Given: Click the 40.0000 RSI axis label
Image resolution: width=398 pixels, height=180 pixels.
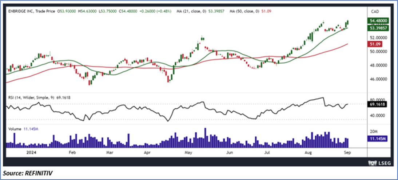Looking at the screenshot, I should 377,116.
